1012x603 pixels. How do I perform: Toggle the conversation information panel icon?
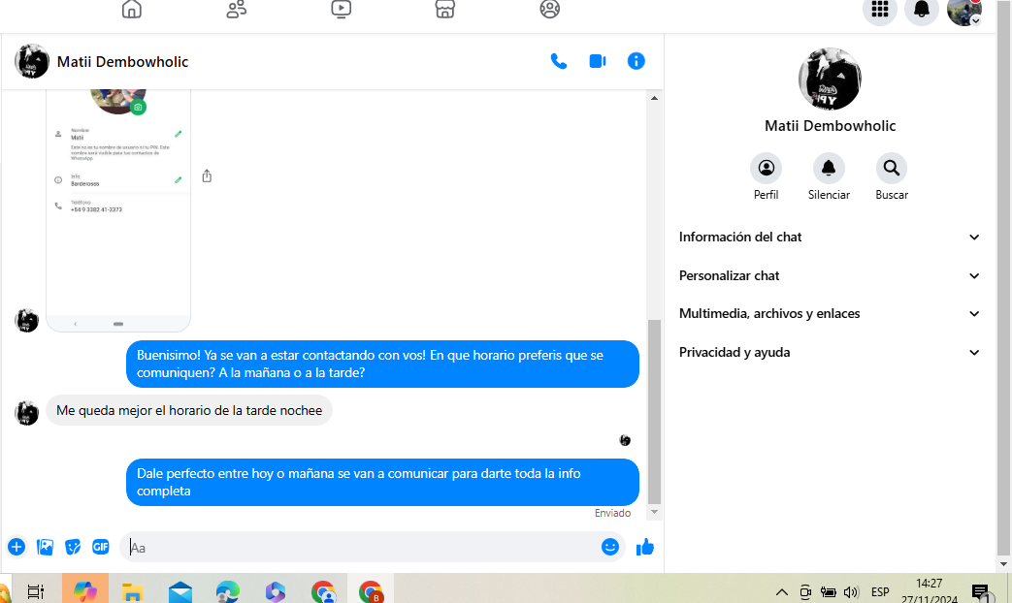point(637,61)
